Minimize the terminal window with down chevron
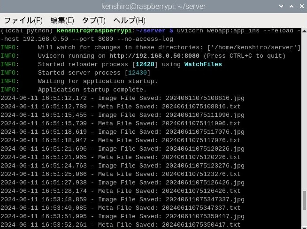The height and width of the screenshot is (229, 307). (281, 7)
